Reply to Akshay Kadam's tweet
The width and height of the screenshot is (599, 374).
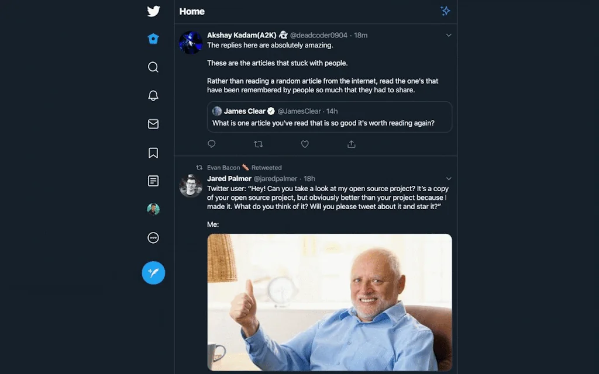[x=211, y=144]
